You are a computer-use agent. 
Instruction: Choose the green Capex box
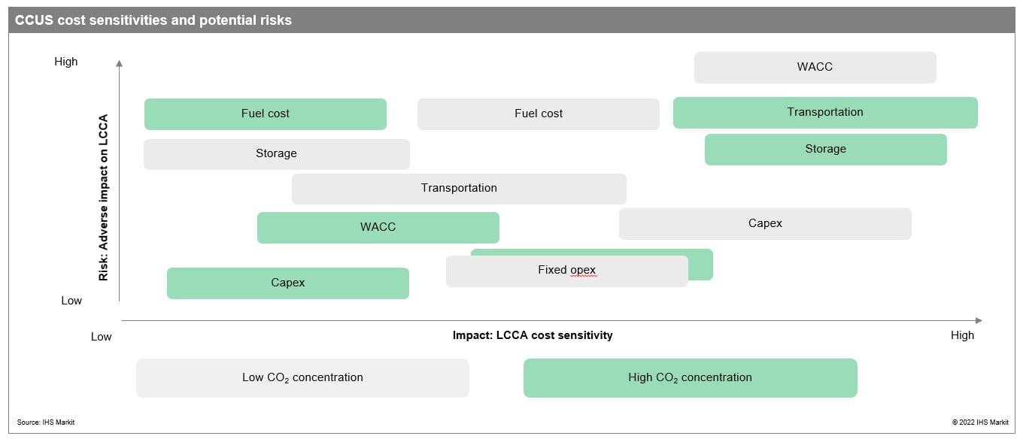coord(287,283)
